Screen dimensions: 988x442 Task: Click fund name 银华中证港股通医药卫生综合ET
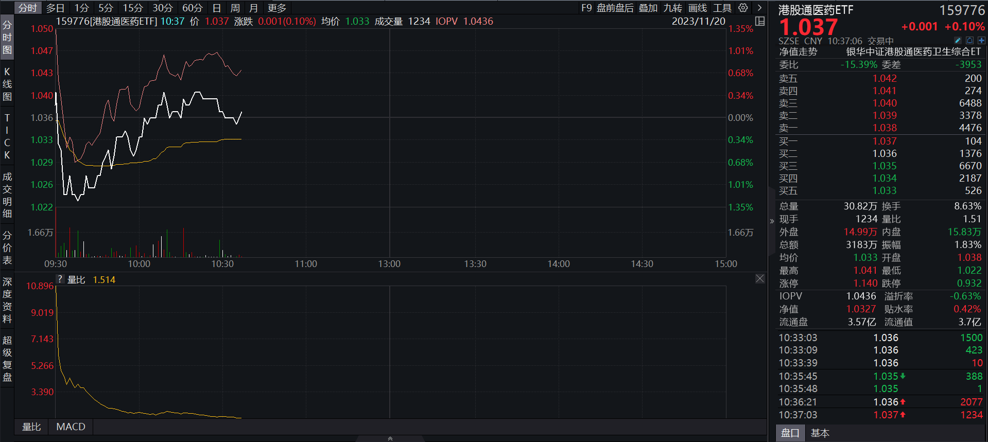tap(913, 51)
